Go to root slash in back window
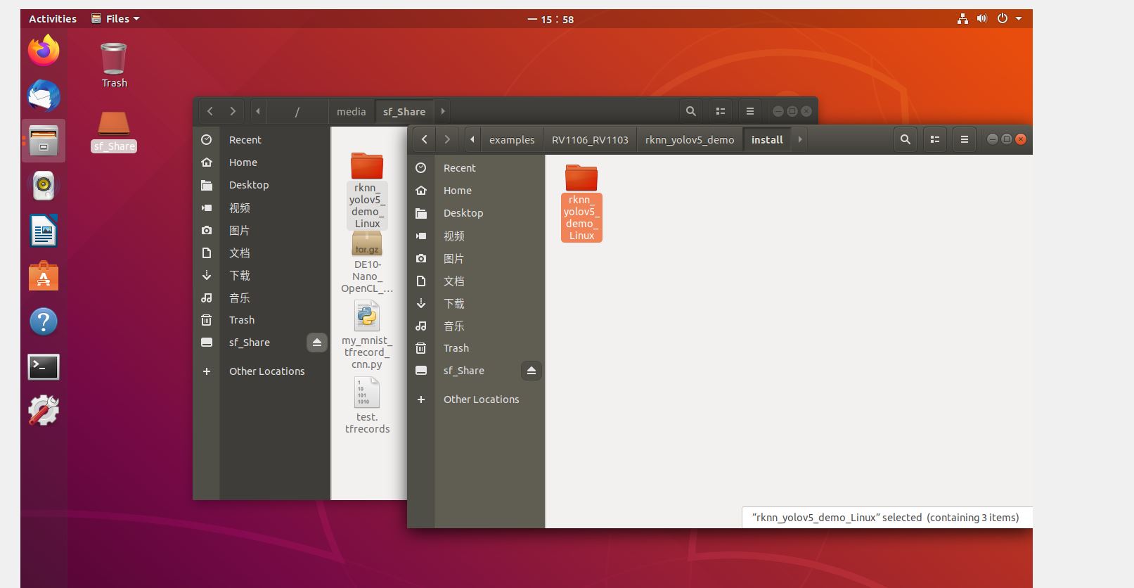The image size is (1134, 588). tap(297, 111)
